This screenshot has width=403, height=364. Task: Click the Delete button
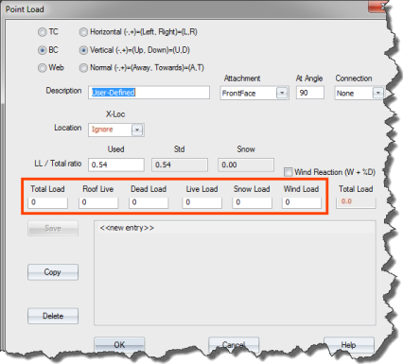53,316
